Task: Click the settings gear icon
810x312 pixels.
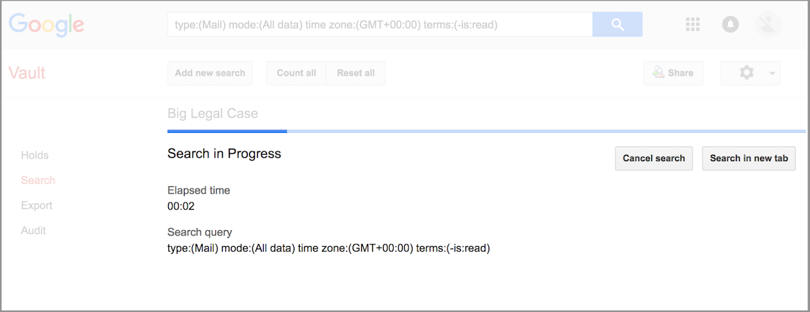Action: coord(747,73)
